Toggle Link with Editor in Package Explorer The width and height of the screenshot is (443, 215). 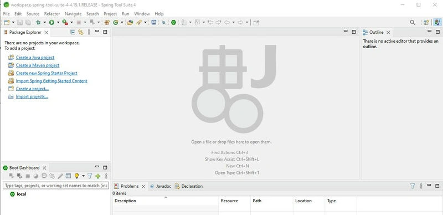click(x=80, y=32)
